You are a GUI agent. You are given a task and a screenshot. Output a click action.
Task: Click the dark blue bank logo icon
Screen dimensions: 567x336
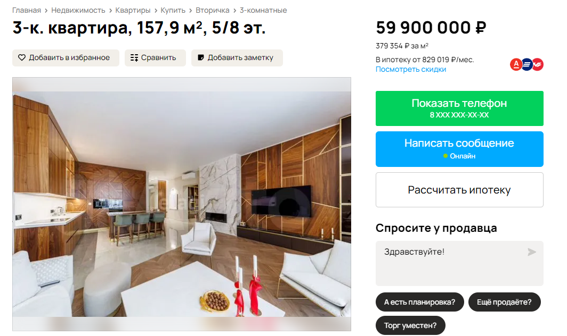[x=527, y=65]
